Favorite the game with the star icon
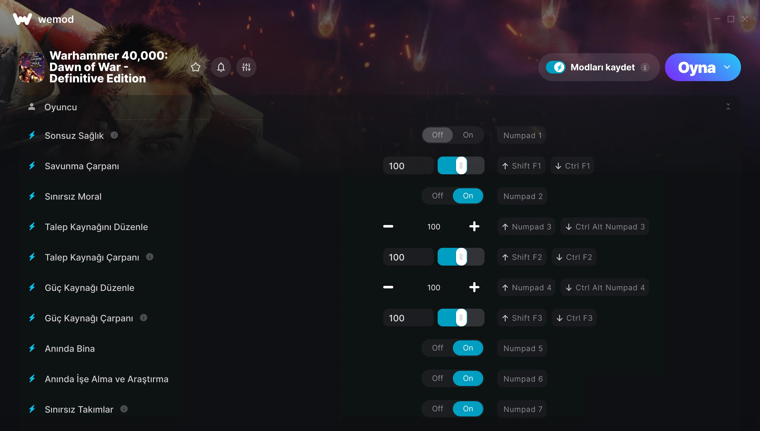Image resolution: width=760 pixels, height=431 pixels. click(x=196, y=67)
